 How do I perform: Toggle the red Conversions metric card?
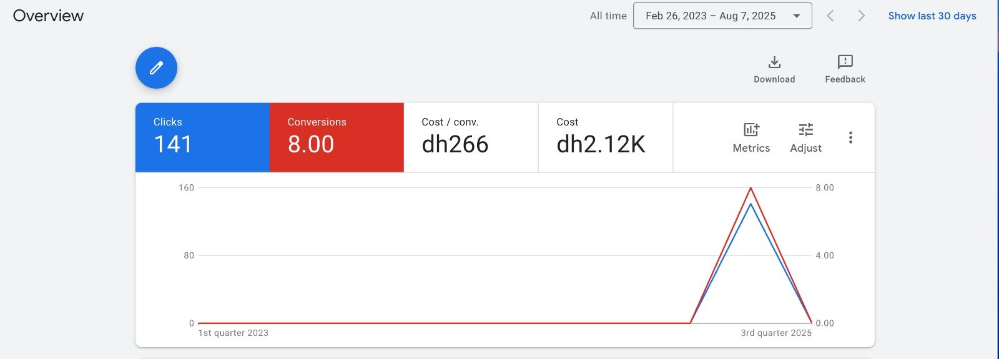point(337,137)
